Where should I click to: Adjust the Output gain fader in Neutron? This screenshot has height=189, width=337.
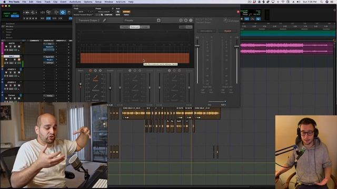[x=236, y=46]
